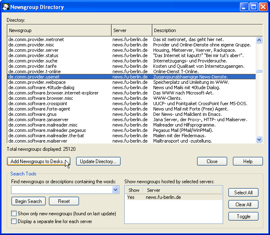The height and width of the screenshot is (235, 270).
Task: Maximize the Newsgroup Directory window
Action: [x=254, y=7]
